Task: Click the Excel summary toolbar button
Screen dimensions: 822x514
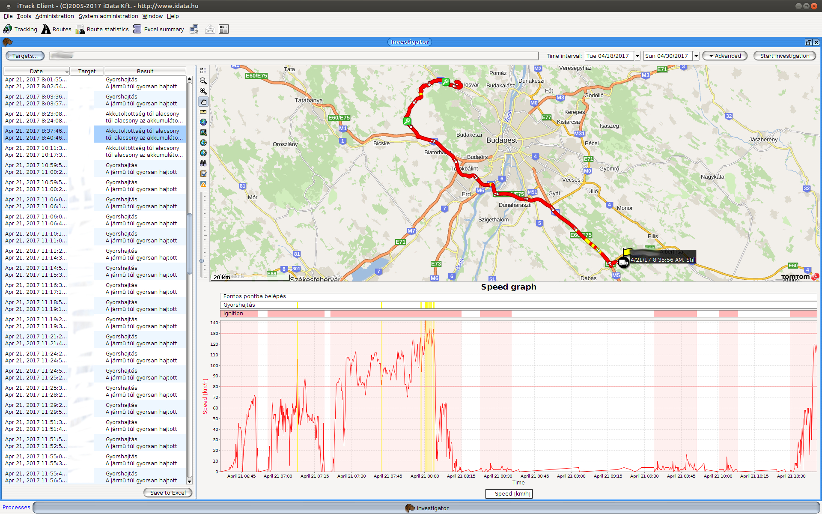Action: point(158,29)
